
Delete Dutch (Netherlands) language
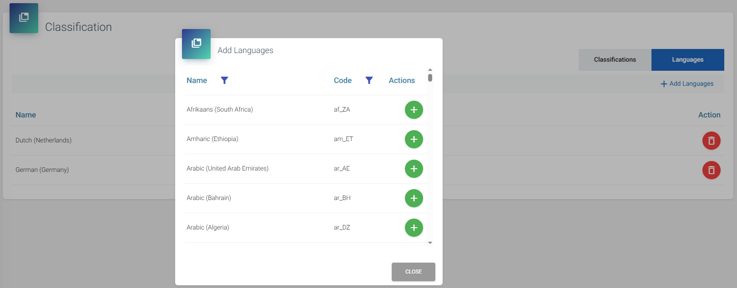(711, 141)
